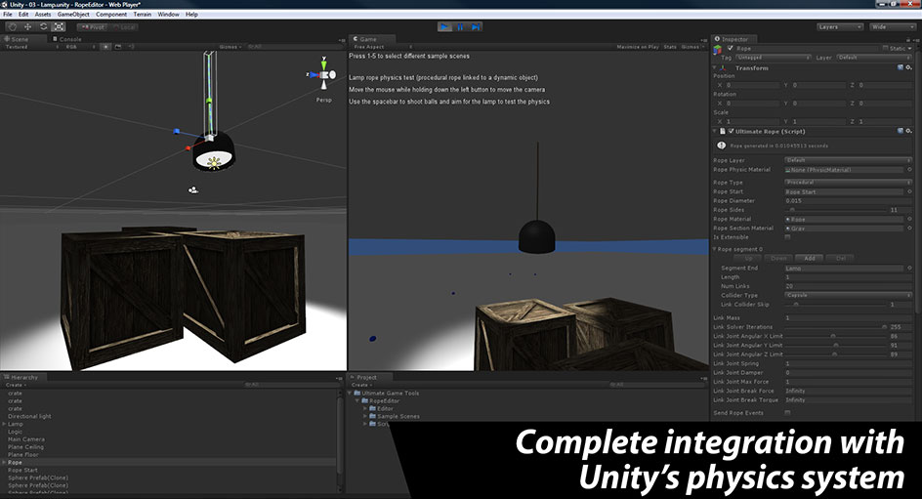Open Inspector panel options menu icon

click(915, 39)
